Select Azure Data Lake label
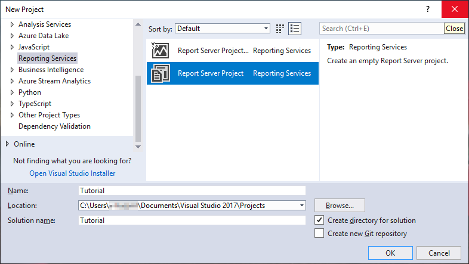469x264 pixels. click(44, 36)
